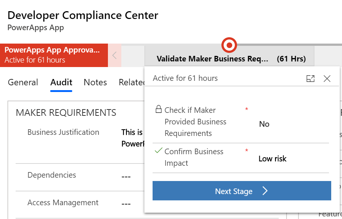Image resolution: width=342 pixels, height=219 pixels.
Task: Switch to the General tab
Action: point(23,82)
